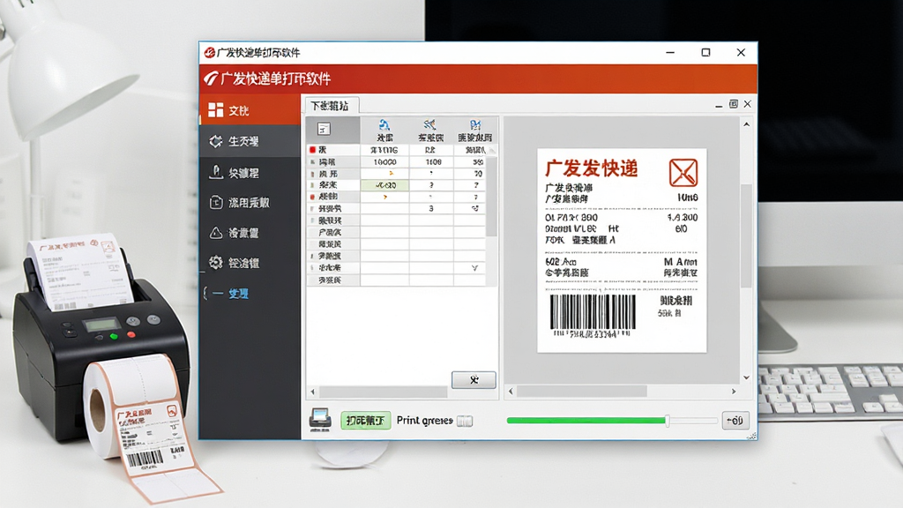This screenshot has width=903, height=508.
Task: Click the green print button beside the printer icon
Action: 366,421
